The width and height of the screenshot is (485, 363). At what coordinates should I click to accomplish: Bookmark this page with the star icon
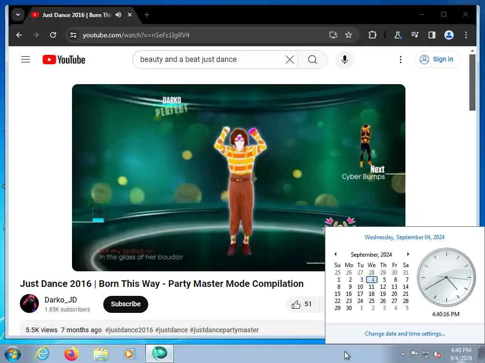click(x=349, y=35)
